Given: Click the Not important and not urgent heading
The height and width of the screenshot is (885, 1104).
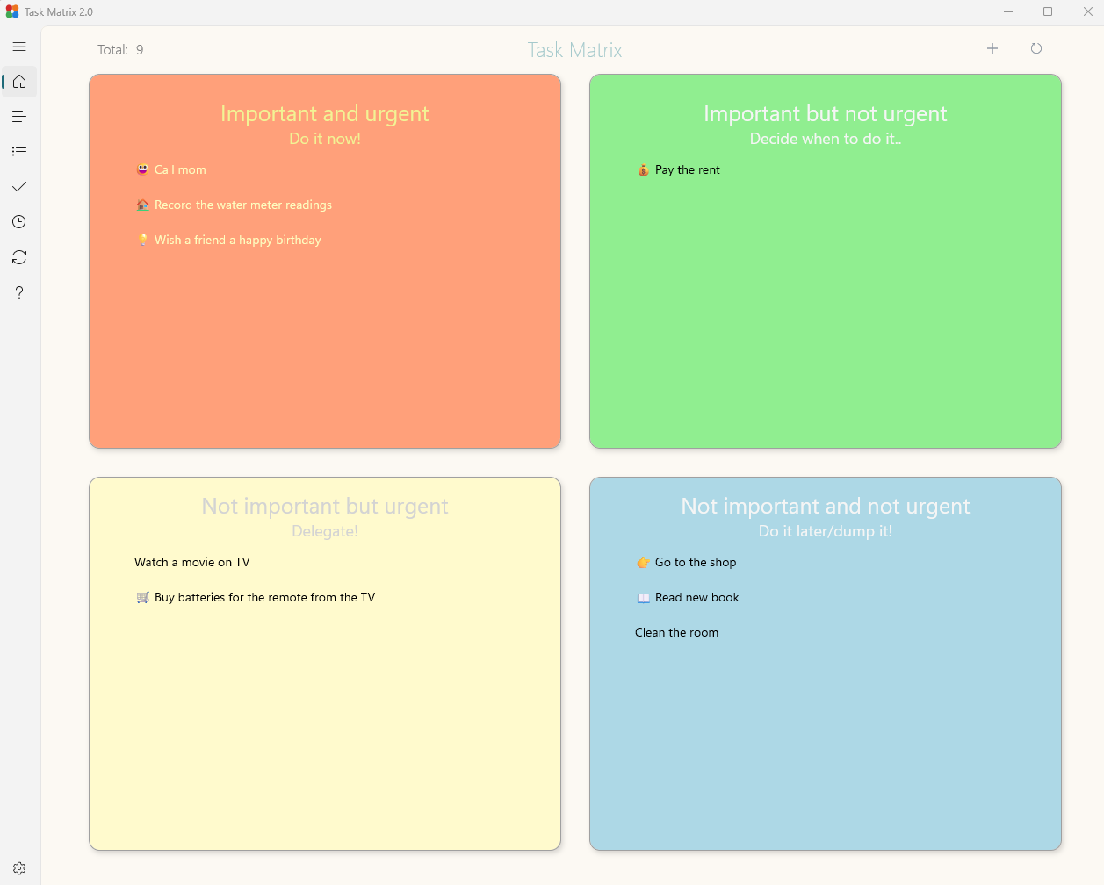Looking at the screenshot, I should pos(826,506).
